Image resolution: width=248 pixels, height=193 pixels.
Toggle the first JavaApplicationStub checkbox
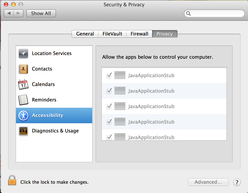(109, 75)
